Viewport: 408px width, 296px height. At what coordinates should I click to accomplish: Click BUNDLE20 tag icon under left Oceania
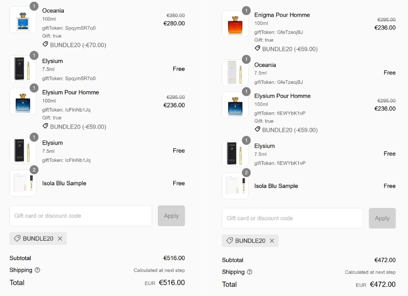[x=45, y=45]
